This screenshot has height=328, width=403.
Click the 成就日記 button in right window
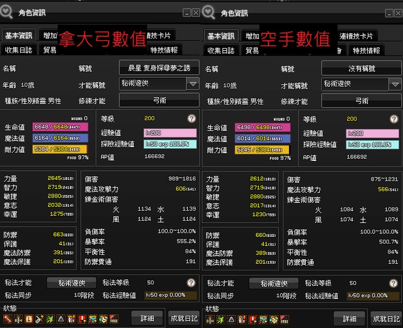pos(387,319)
